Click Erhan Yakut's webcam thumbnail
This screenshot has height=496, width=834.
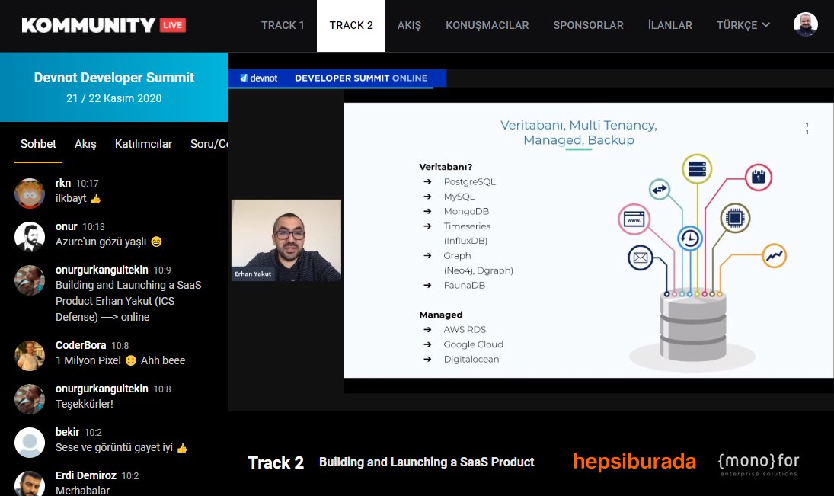[x=286, y=240]
